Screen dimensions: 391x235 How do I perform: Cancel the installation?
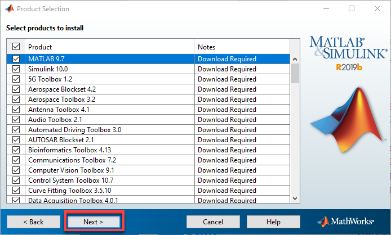tap(213, 222)
